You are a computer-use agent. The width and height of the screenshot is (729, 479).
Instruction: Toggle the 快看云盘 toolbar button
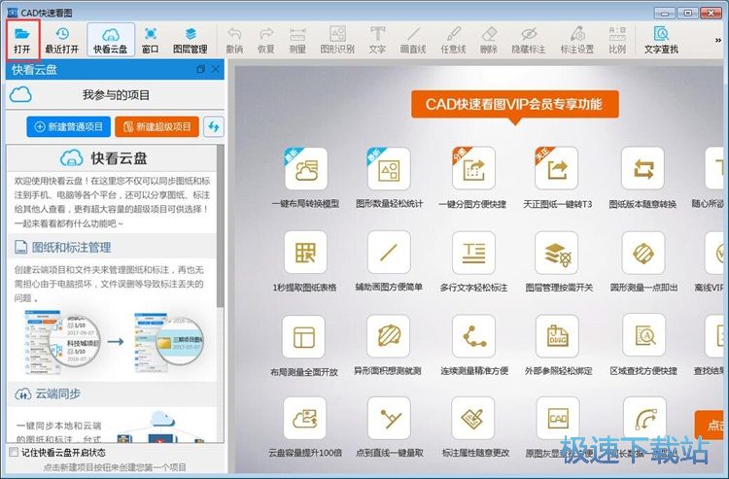[x=111, y=40]
